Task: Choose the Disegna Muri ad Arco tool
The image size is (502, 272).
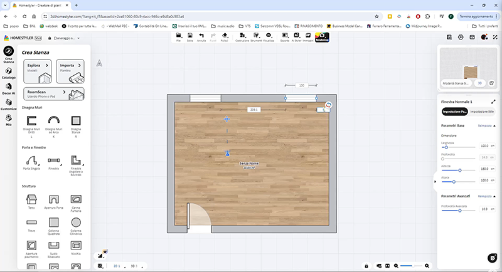Action: 54,122
